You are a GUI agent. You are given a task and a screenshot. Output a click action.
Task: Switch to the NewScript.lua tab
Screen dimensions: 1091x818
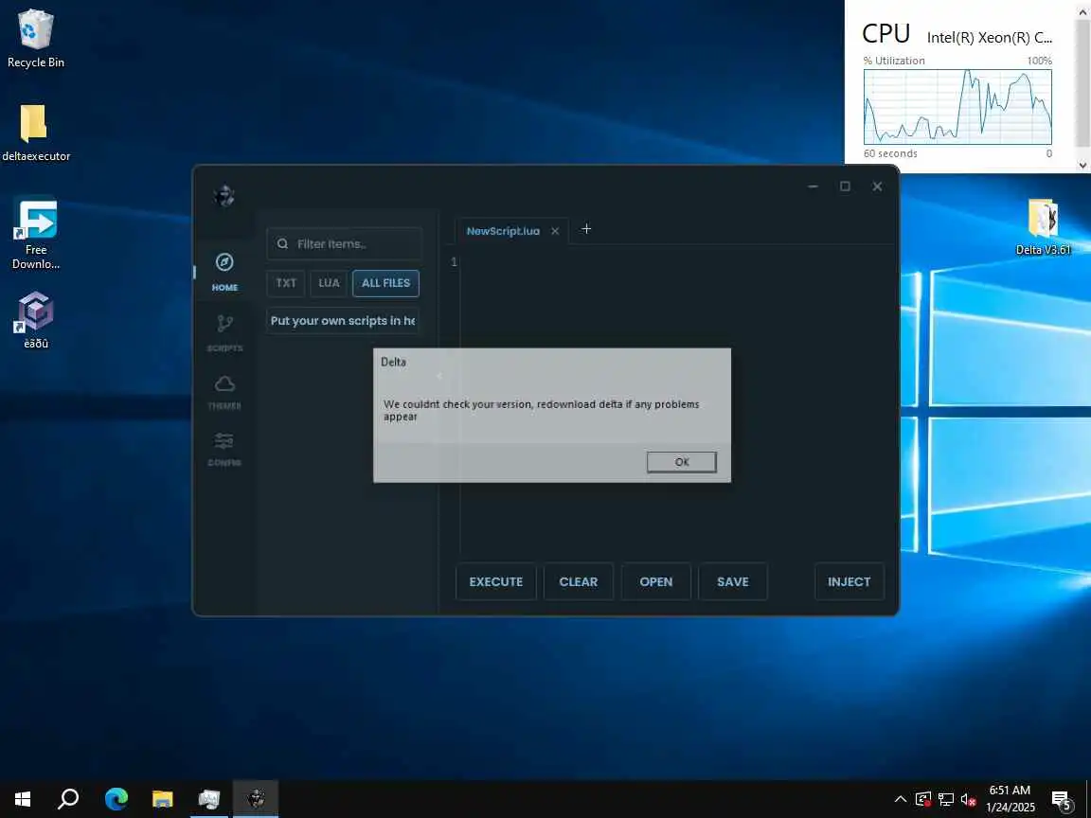[503, 231]
